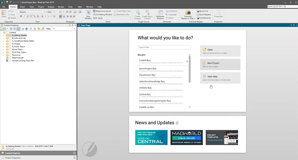Click the New Project button

click(x=220, y=64)
